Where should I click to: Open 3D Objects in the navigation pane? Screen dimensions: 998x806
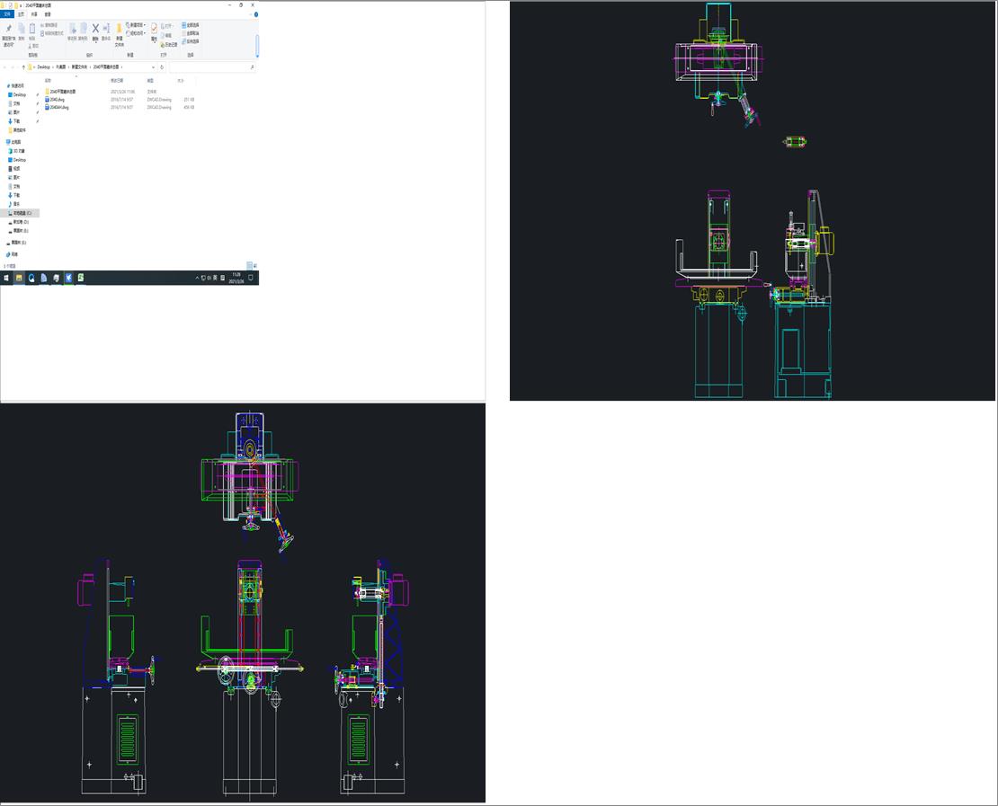click(18, 151)
